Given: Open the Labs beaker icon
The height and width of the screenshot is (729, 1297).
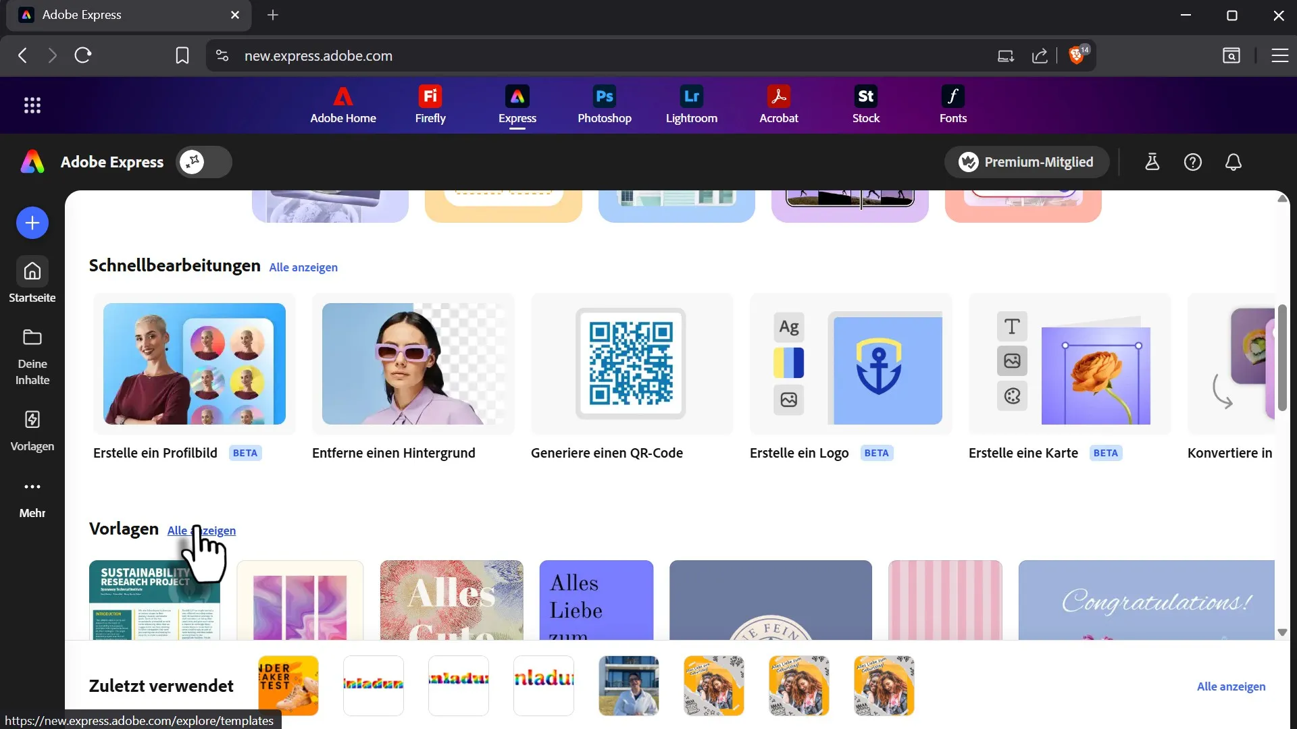Looking at the screenshot, I should point(1152,162).
